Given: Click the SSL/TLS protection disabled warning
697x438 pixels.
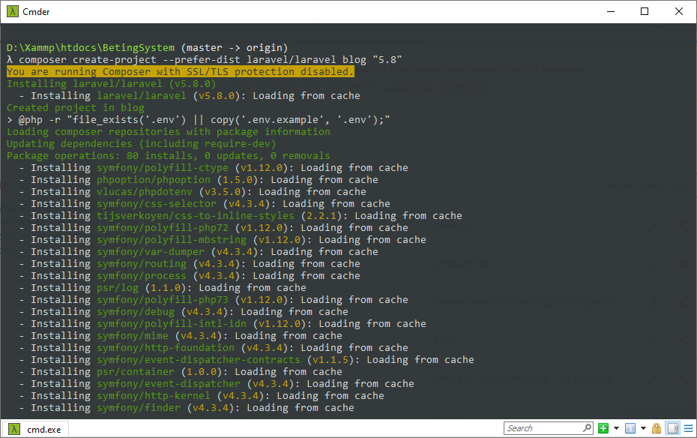Looking at the screenshot, I should (181, 71).
